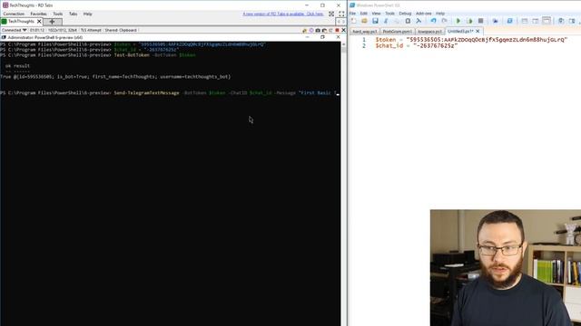Viewport: 581px width, 326px height.
Task: Open Tabs menu in RD Tabs
Action: click(73, 14)
